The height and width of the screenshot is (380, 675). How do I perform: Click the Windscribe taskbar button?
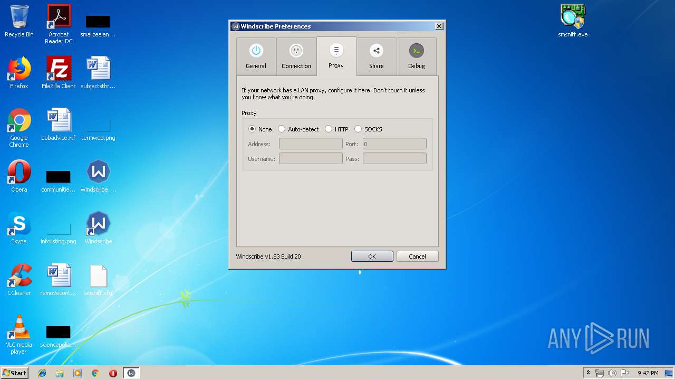(131, 373)
